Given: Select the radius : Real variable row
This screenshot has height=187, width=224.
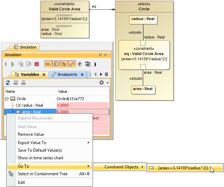Looking at the screenshot, I should coord(32,105).
